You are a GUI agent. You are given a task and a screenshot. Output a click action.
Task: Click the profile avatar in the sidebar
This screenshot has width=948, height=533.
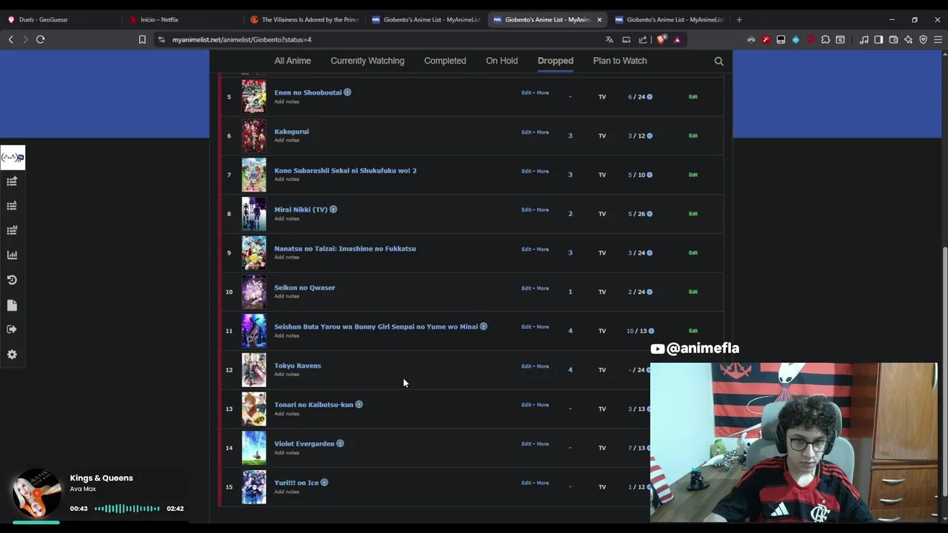click(x=13, y=157)
